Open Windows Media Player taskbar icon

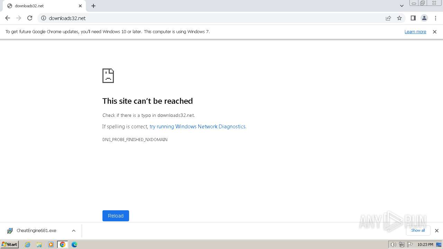click(x=51, y=245)
